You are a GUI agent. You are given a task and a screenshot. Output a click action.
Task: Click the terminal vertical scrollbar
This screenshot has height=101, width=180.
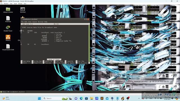pyautogui.click(x=89, y=43)
